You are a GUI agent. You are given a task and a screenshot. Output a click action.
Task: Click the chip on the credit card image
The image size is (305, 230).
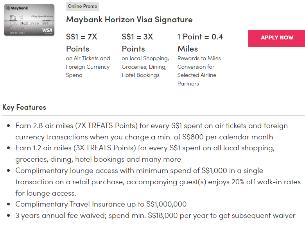click(12, 17)
